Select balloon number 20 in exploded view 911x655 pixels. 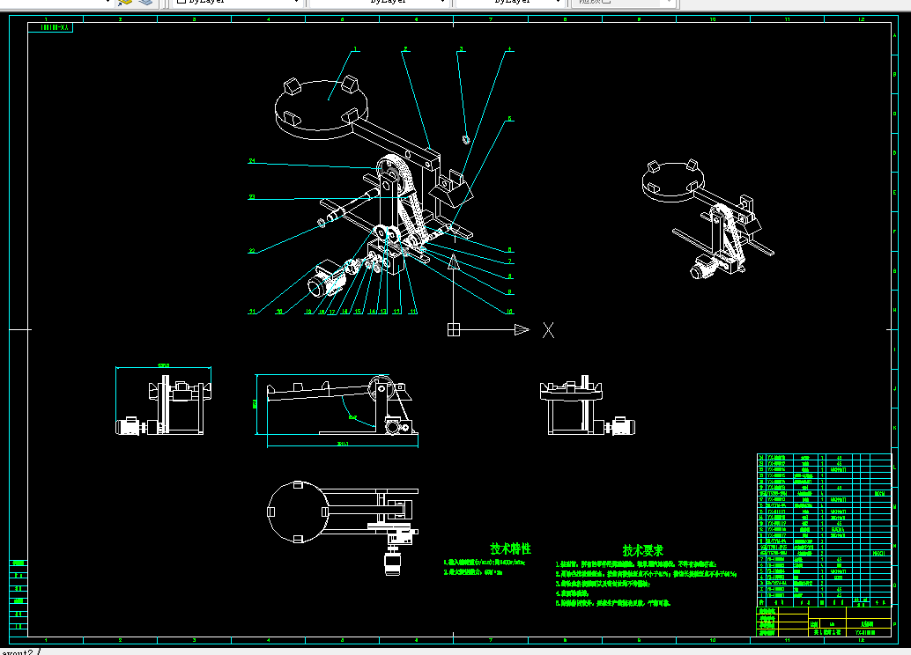click(x=279, y=312)
